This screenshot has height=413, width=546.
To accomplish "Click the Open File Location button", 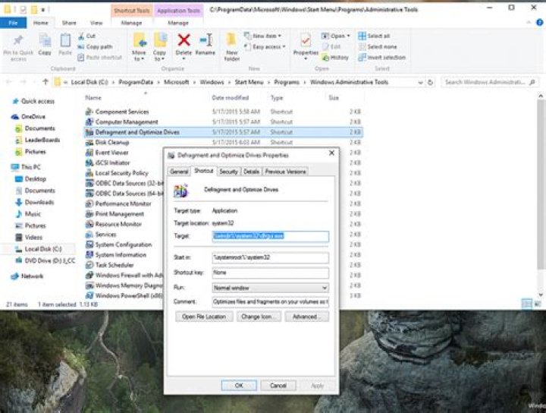I will [x=204, y=317].
